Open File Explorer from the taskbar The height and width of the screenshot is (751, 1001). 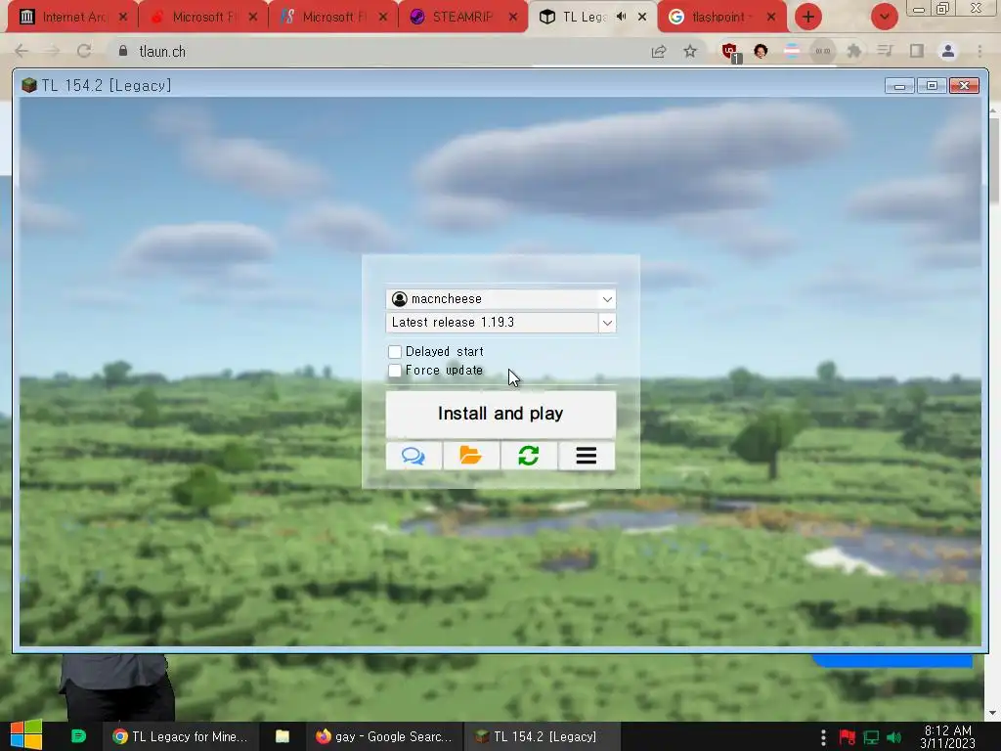tap(283, 736)
